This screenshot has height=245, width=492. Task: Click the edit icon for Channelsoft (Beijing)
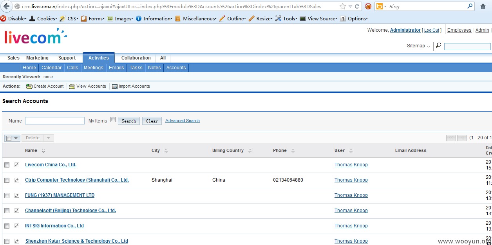[17, 211]
